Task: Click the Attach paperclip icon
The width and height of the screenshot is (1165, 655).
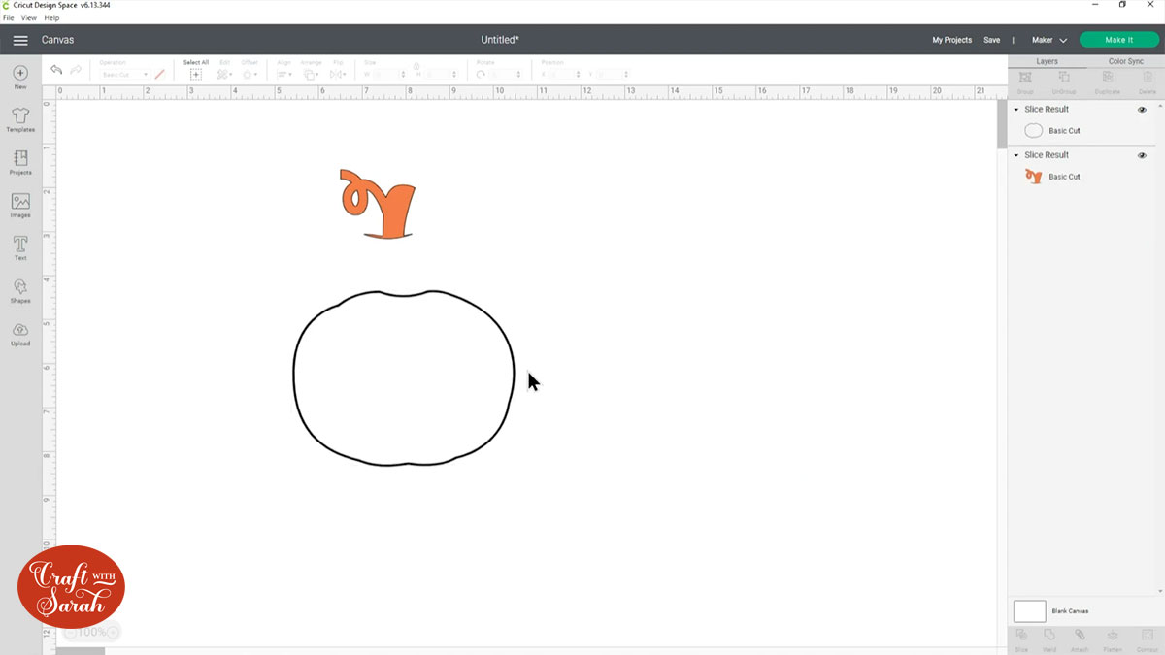Action: point(1079,635)
